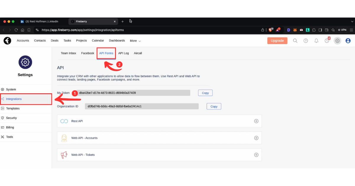Image resolution: width=355 pixels, height=186 pixels.
Task: Open the Team Inbox tab
Action: (x=68, y=53)
